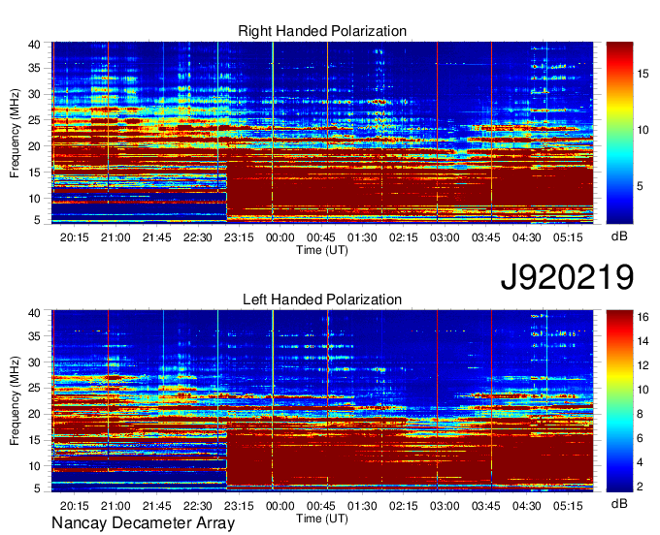The image size is (660, 535).
Task: Select the J920219 observation label
Action: (567, 277)
